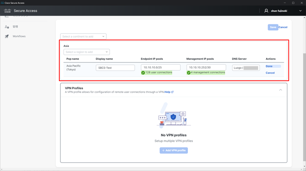
Task: Click the Endpoint IP pools column header
Action: (152, 59)
